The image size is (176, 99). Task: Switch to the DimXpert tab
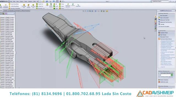click(18, 11)
